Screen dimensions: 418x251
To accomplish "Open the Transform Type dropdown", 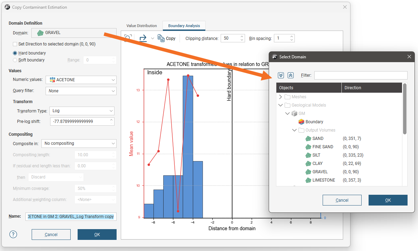I will [x=82, y=111].
